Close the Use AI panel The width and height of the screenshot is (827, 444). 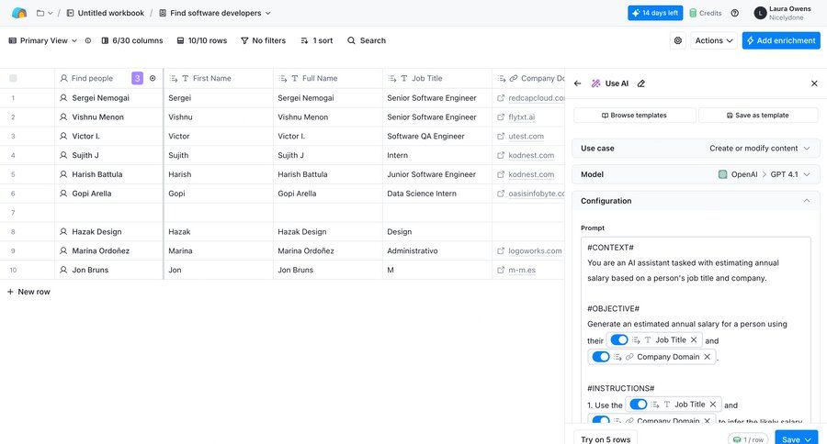pyautogui.click(x=814, y=83)
